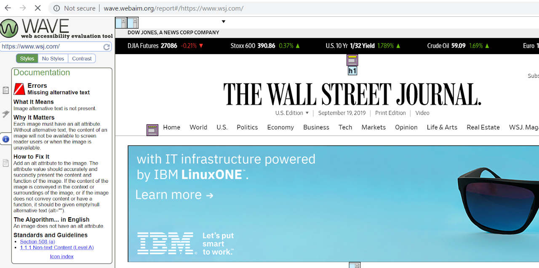This screenshot has height=268, width=539.
Task: Open the Section 508 (a) link
Action: pyautogui.click(x=37, y=242)
